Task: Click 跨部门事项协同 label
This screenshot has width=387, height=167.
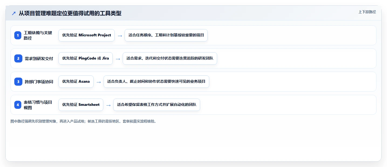Action: [39, 82]
